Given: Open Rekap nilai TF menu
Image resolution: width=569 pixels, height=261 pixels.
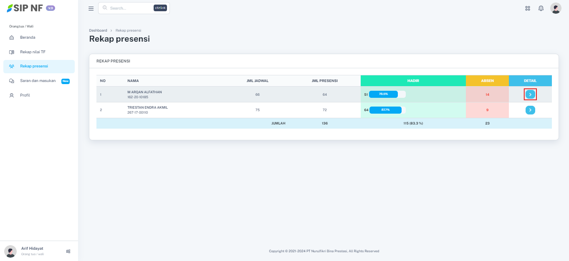Looking at the screenshot, I should [x=33, y=52].
